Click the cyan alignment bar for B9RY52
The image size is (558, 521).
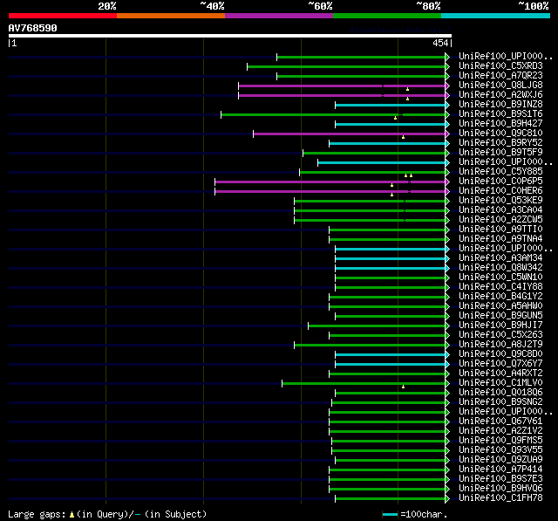coord(387,143)
